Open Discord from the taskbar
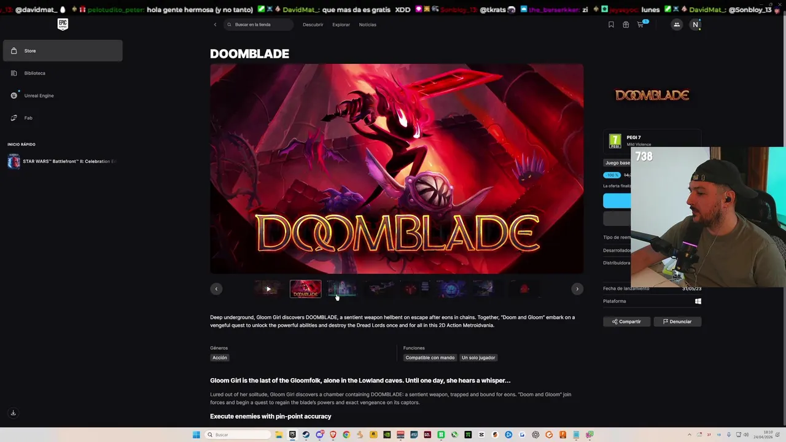 pos(320,435)
